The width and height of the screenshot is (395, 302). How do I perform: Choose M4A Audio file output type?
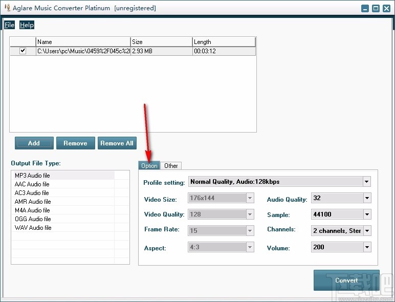[x=63, y=210]
